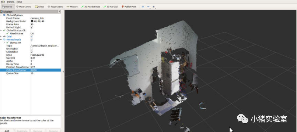The image size is (297, 132).
Task: Select the Move Camera tool
Action: coord(24,7)
